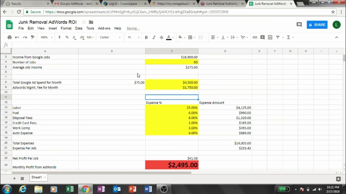Screen dimensions: 346x194
Task: Open the fill color picker
Action: coord(180,37)
